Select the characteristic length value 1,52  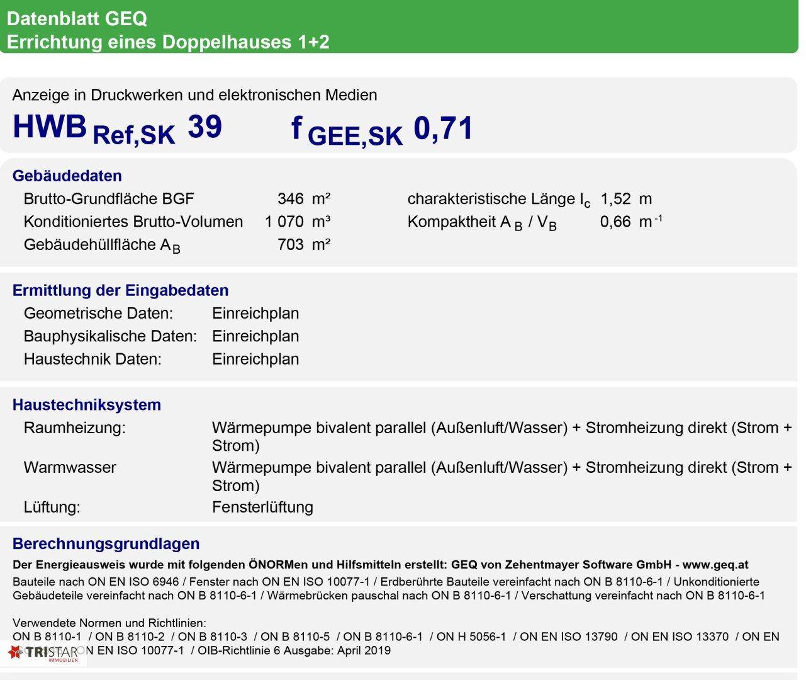pos(615,199)
